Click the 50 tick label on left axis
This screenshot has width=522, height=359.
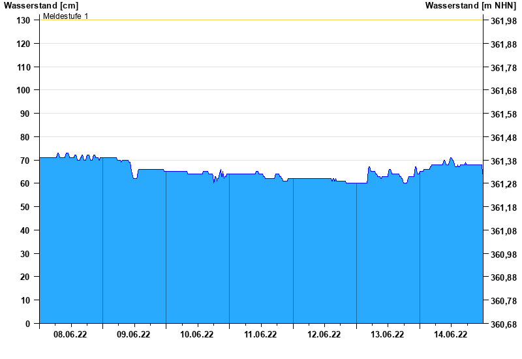[x=26, y=207]
